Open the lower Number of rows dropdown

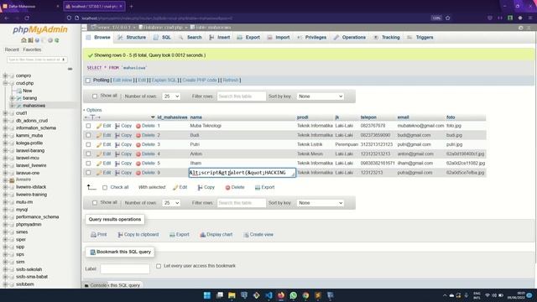171,203
